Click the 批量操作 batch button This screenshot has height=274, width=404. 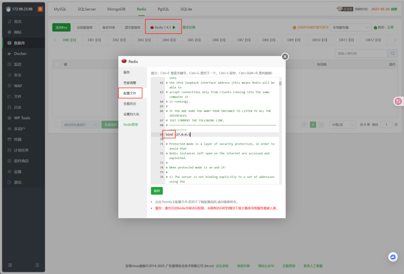pyautogui.click(x=110, y=125)
